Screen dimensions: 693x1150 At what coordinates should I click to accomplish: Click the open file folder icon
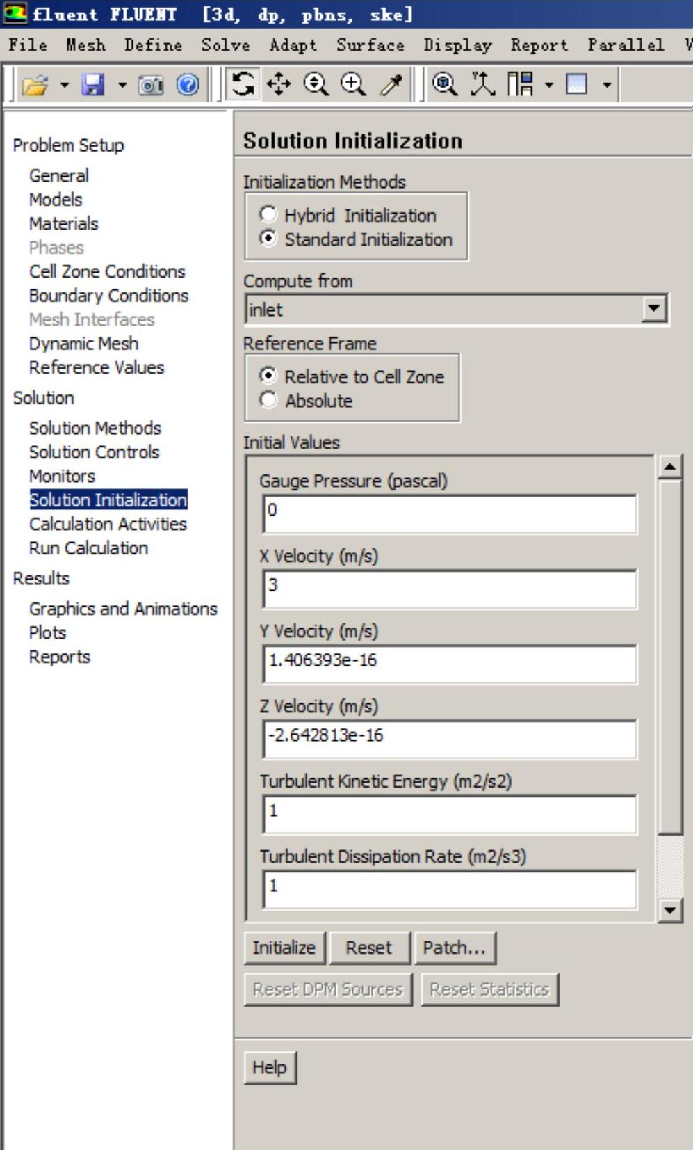coord(35,85)
